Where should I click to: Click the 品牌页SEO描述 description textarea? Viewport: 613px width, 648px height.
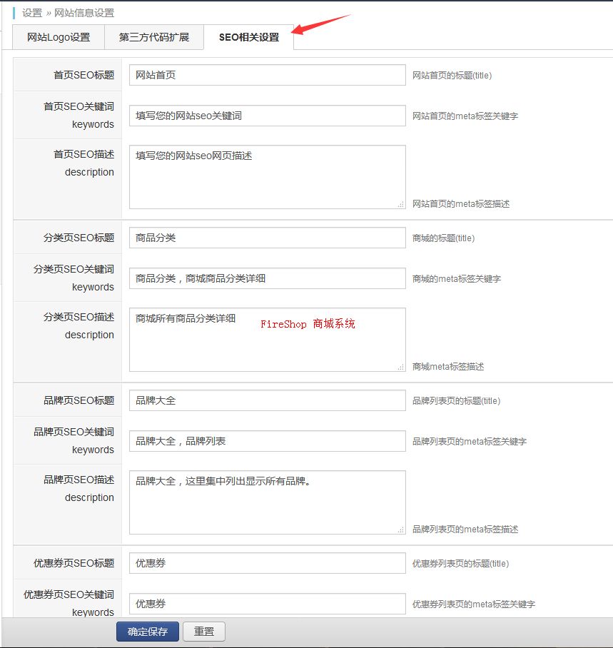pos(268,502)
